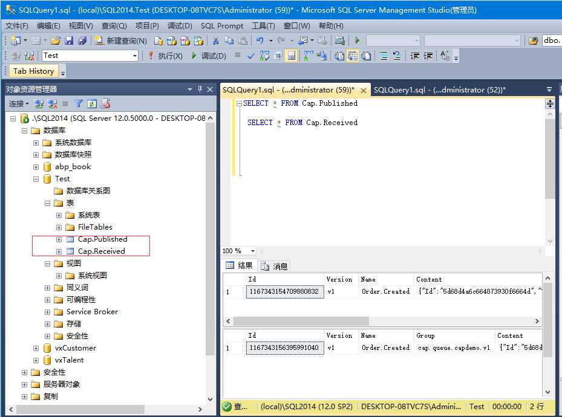The height and width of the screenshot is (417, 562).
Task: Toggle the Results to File icon
Action: coord(366,56)
